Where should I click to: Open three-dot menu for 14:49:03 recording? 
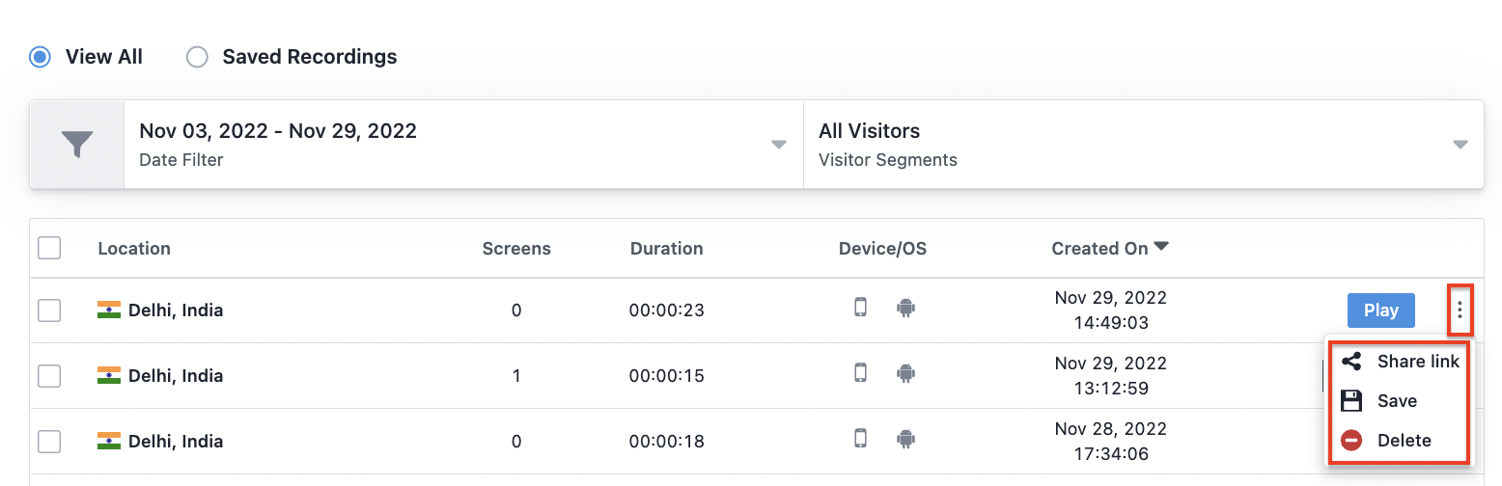(x=1460, y=310)
